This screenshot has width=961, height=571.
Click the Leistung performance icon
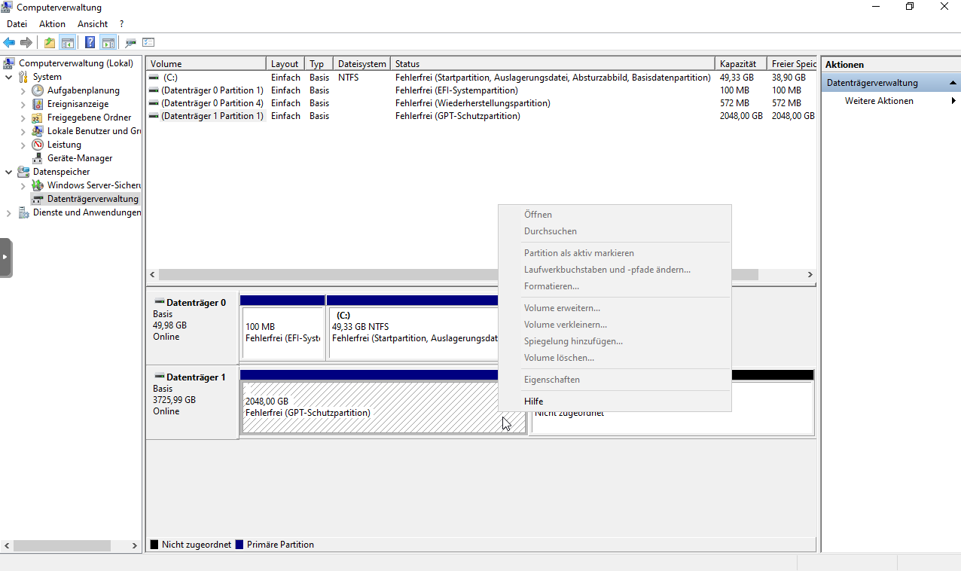pos(38,145)
